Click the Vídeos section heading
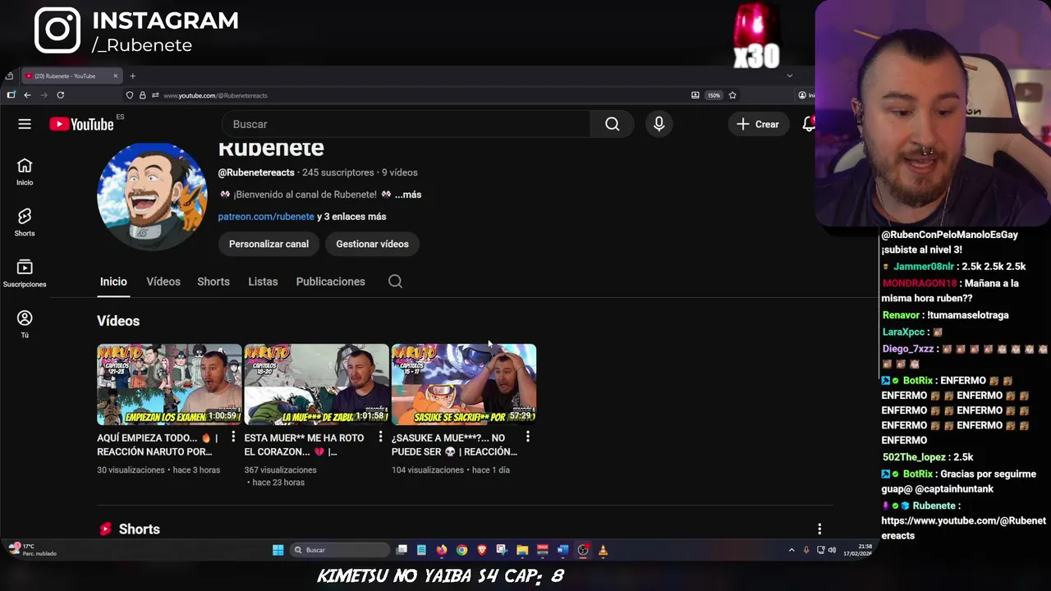The height and width of the screenshot is (591, 1051). pos(118,321)
